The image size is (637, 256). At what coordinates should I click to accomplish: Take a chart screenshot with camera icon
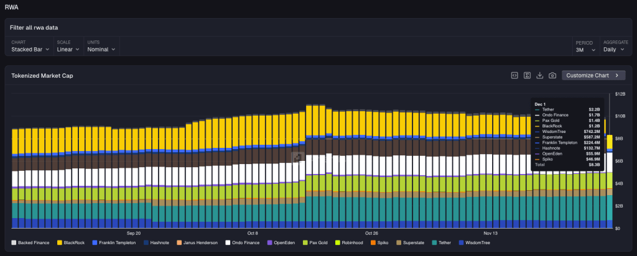[552, 75]
